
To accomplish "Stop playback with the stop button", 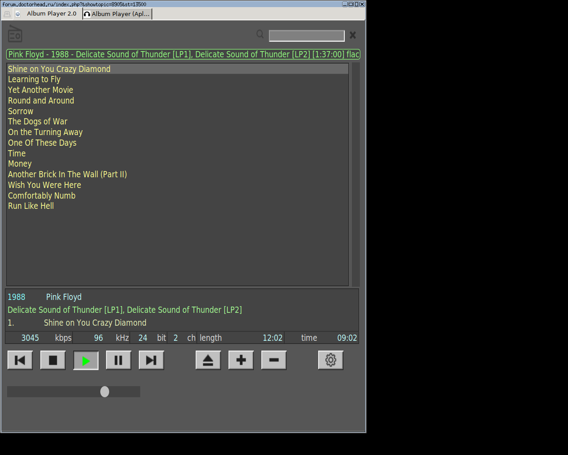I will pyautogui.click(x=53, y=360).
